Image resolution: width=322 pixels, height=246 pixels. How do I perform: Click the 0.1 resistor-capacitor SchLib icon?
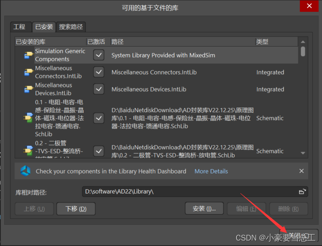click(x=28, y=118)
